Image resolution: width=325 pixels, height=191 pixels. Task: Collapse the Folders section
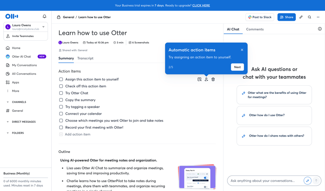[x=8, y=133]
